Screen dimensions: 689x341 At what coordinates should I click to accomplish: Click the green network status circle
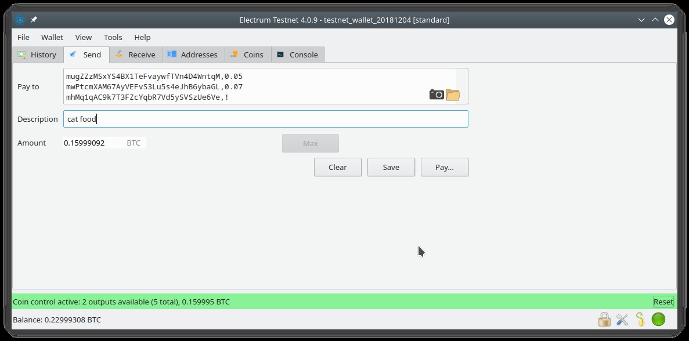[x=658, y=319]
